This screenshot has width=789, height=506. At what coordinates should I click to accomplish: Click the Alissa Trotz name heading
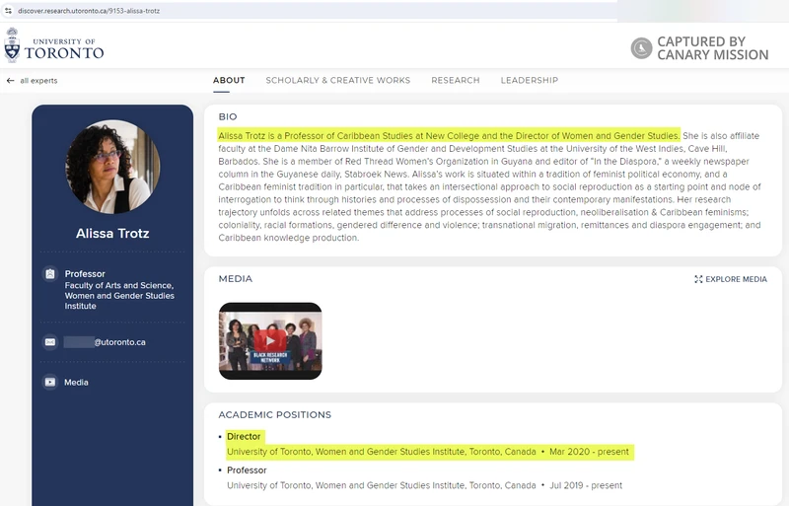pyautogui.click(x=112, y=233)
